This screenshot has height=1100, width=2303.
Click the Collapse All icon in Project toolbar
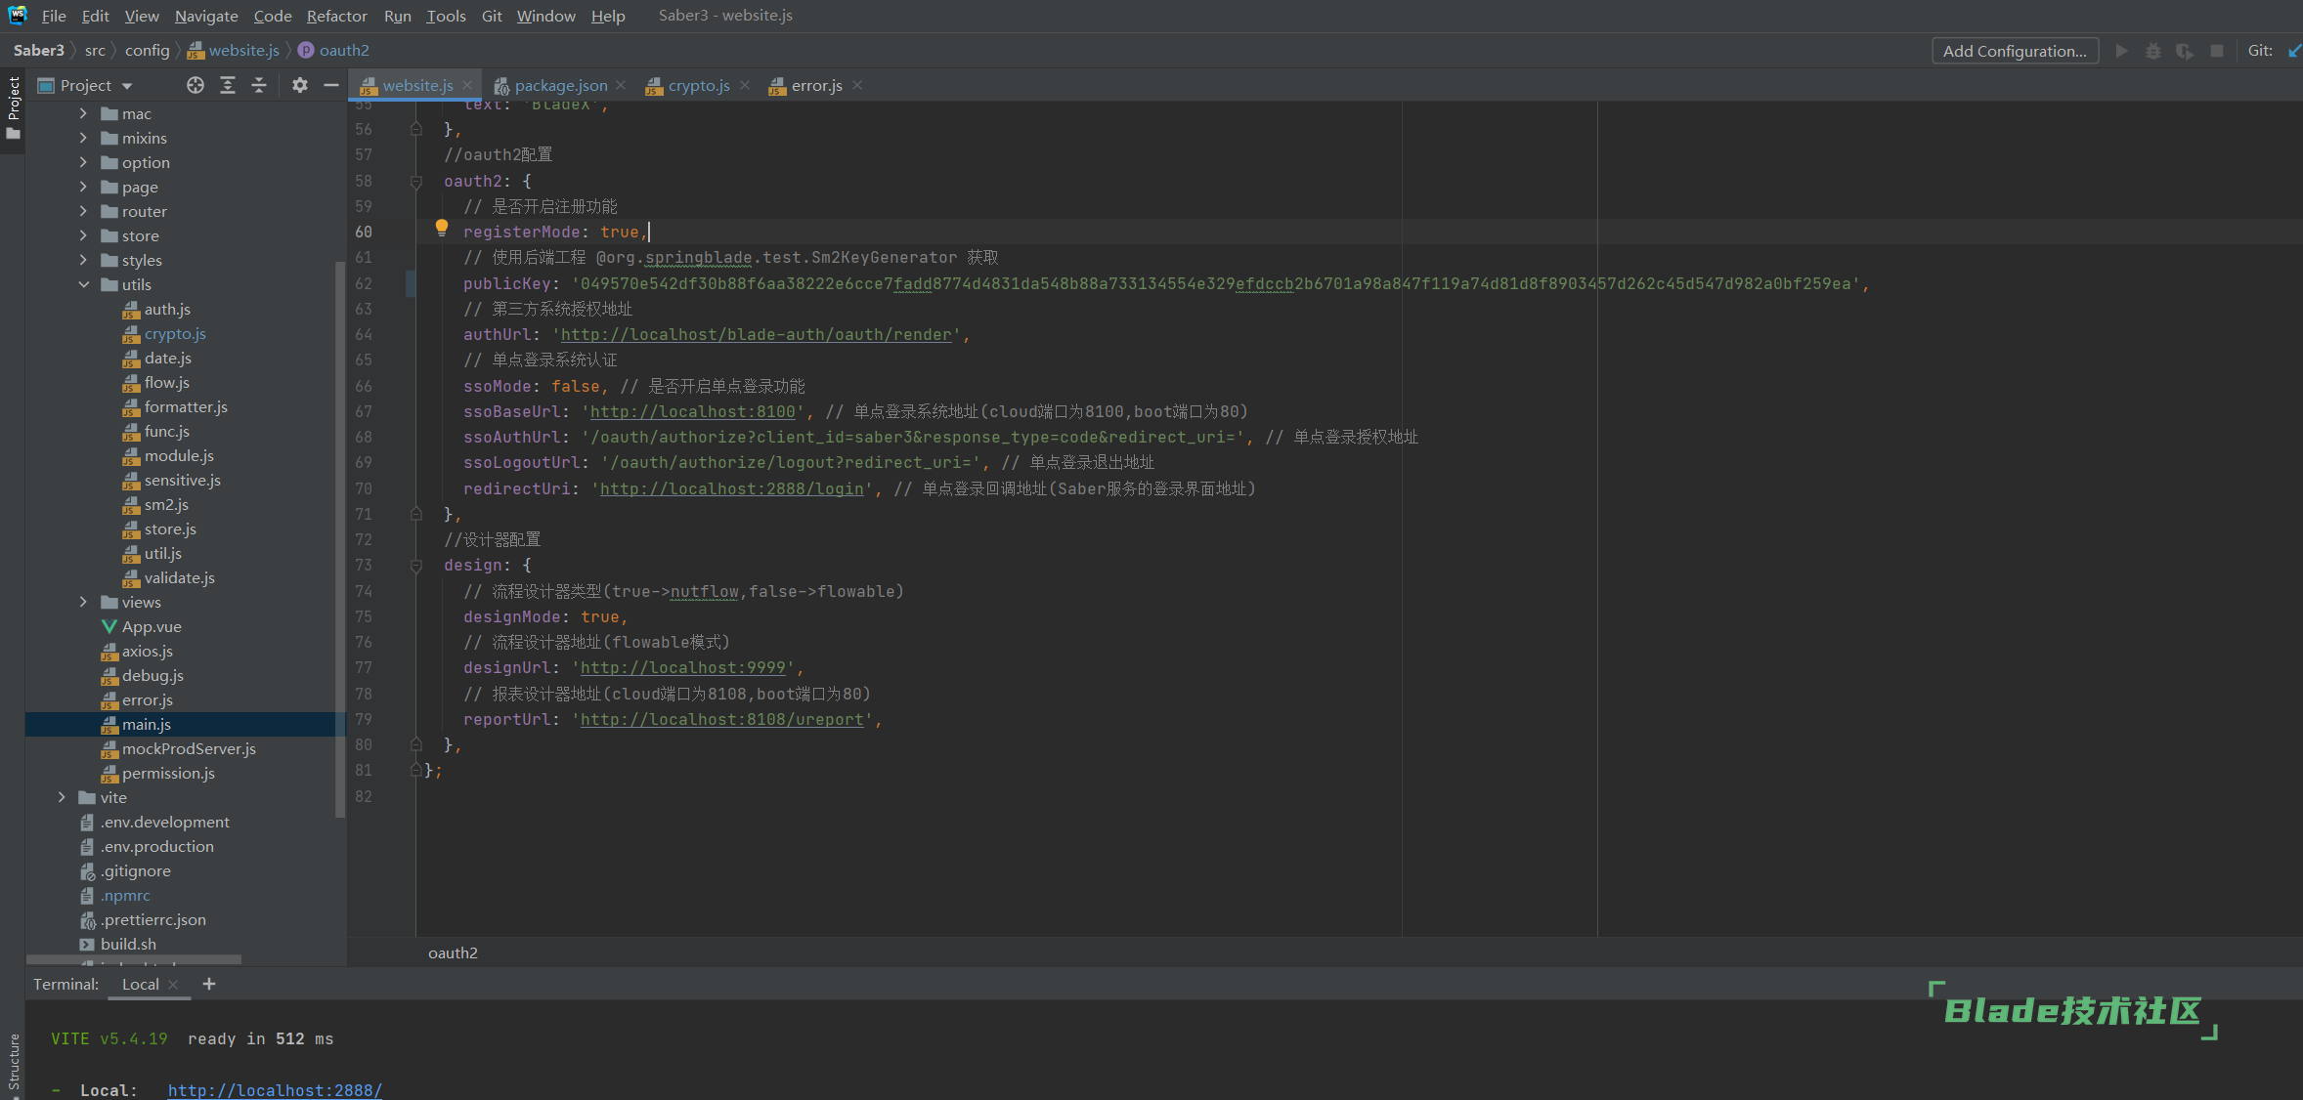tap(259, 86)
